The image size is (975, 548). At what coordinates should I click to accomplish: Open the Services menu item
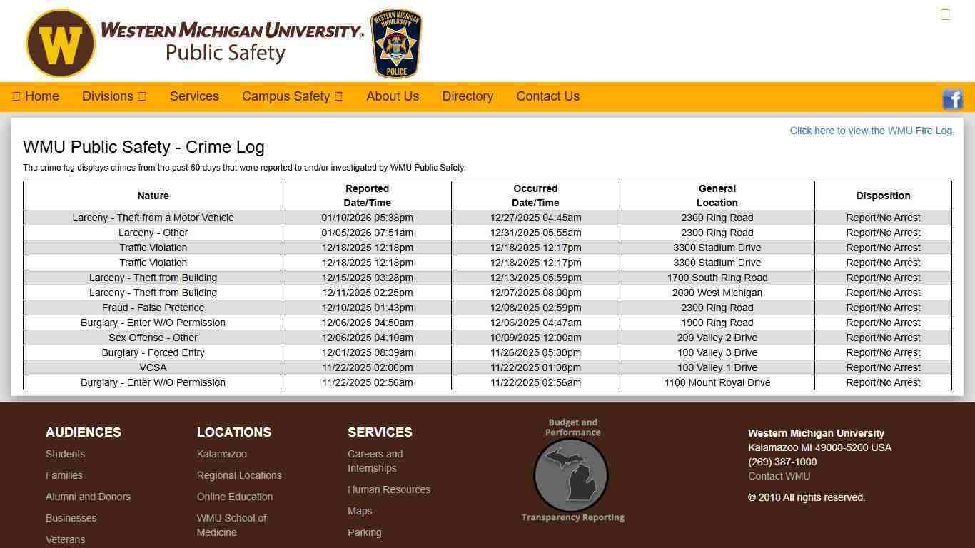[x=194, y=96]
